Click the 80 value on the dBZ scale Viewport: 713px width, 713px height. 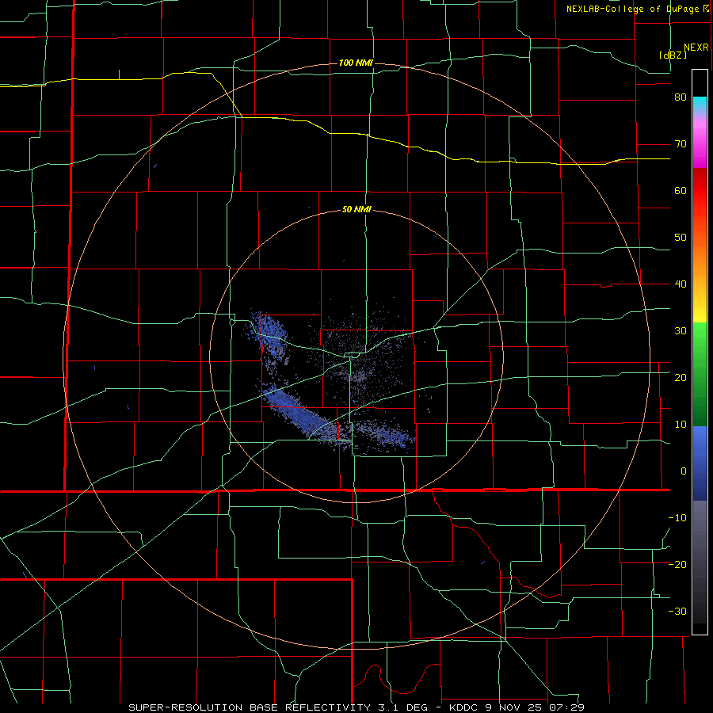pyautogui.click(x=681, y=97)
